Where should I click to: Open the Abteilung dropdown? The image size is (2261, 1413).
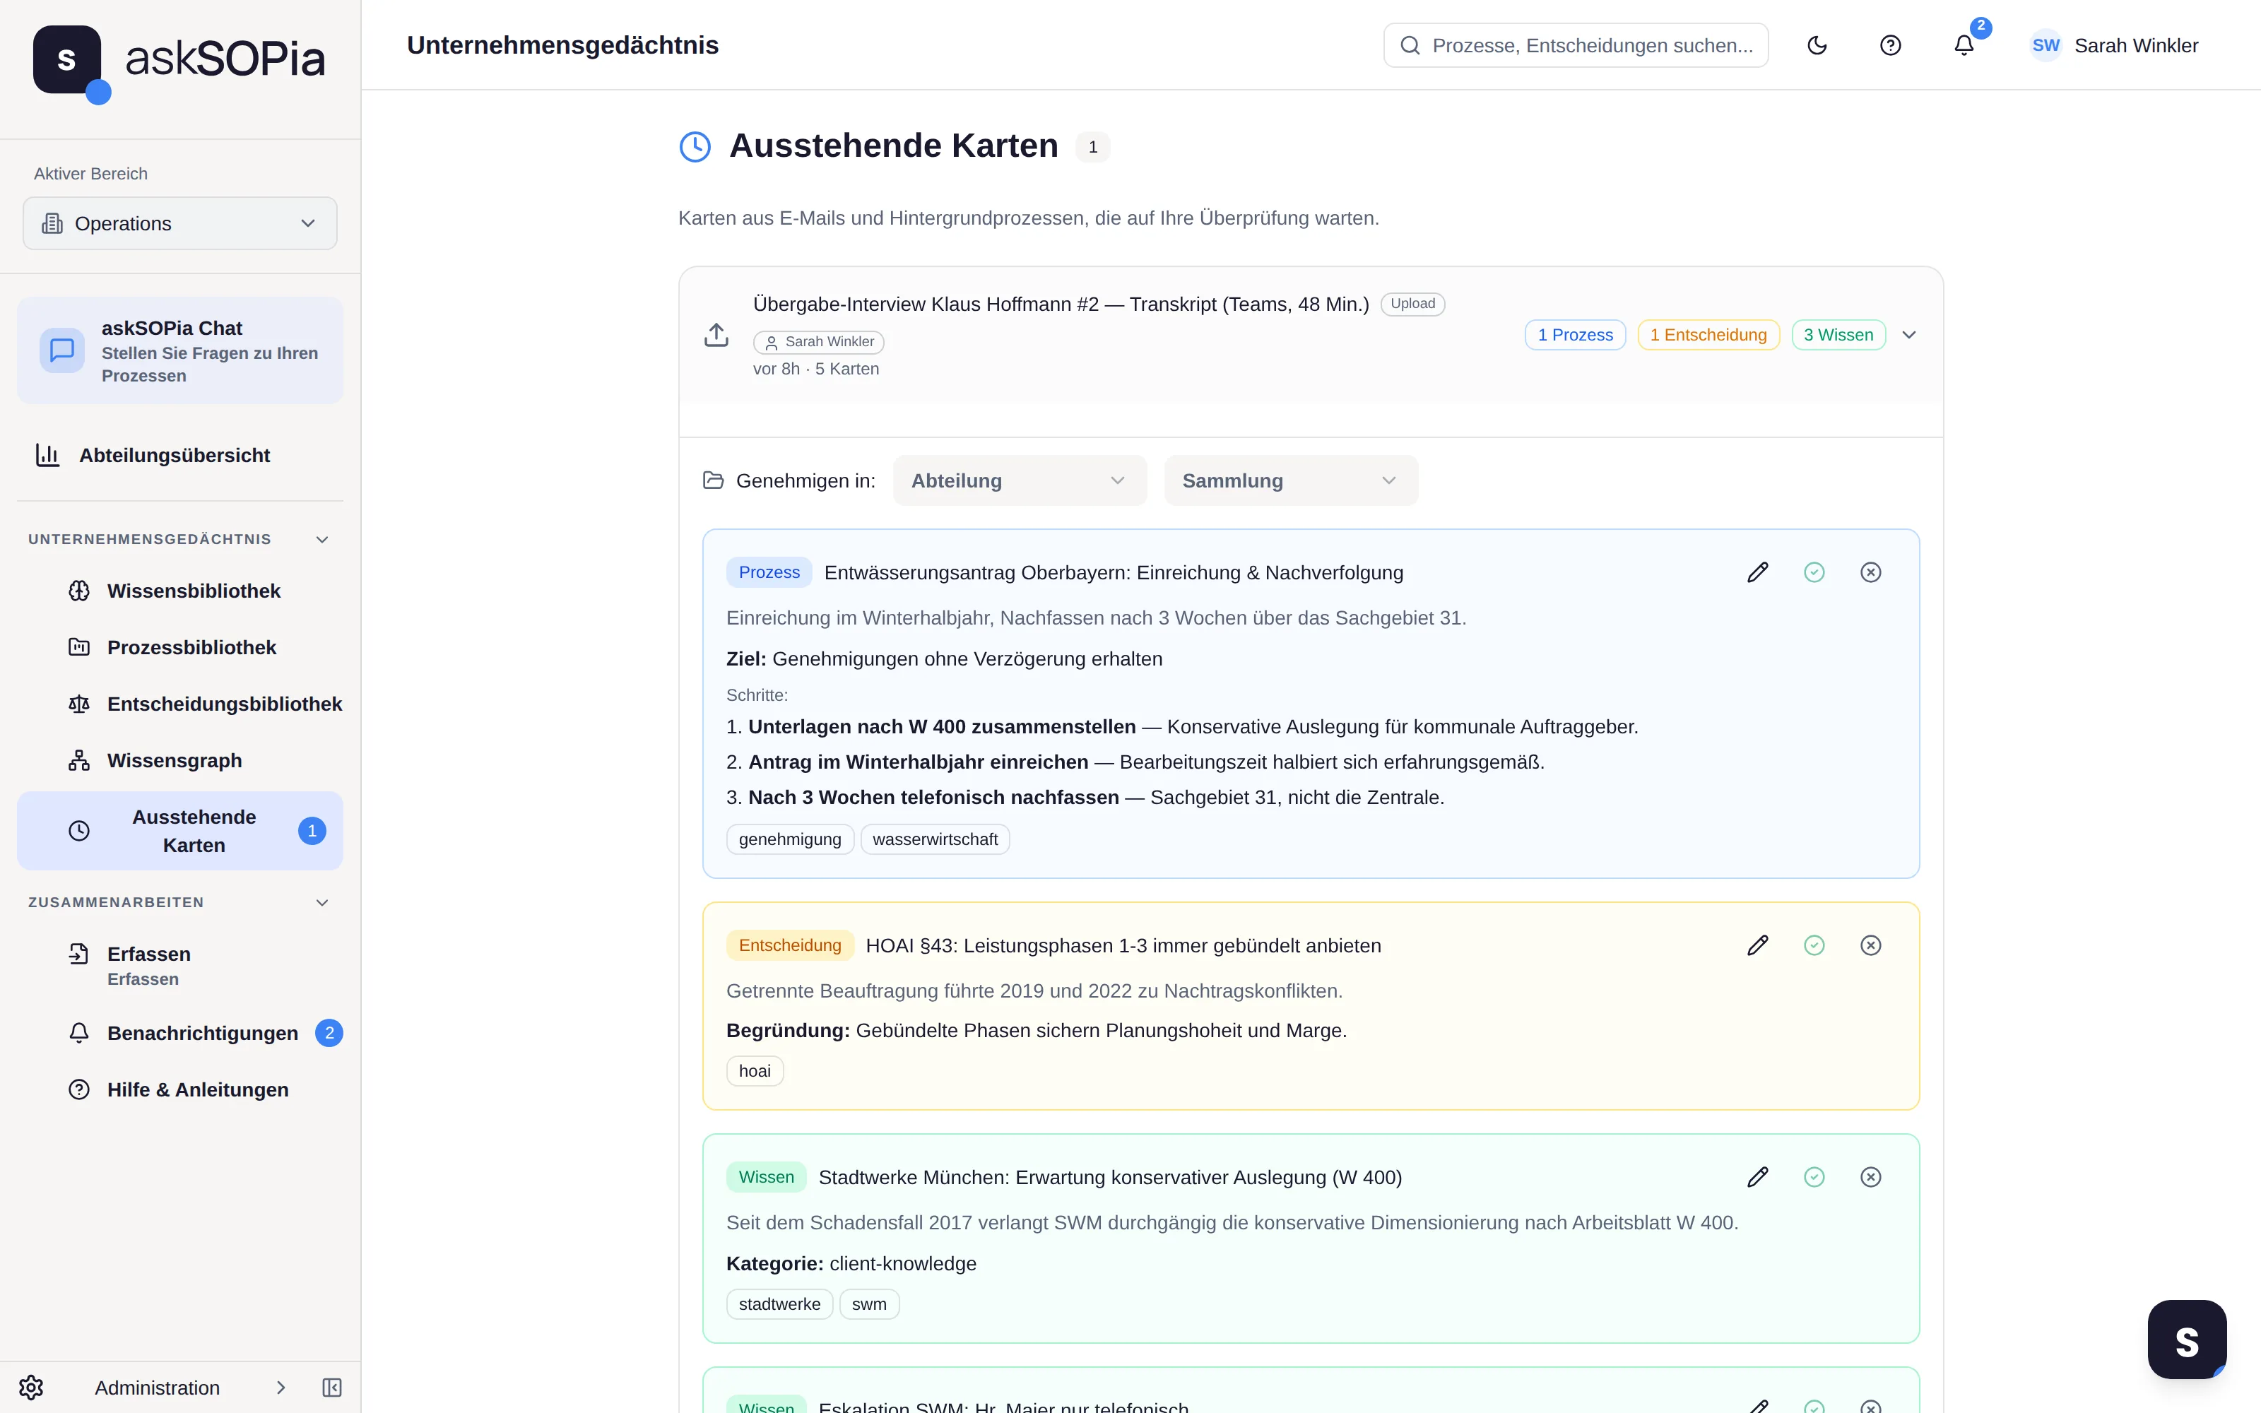pyautogui.click(x=1020, y=480)
